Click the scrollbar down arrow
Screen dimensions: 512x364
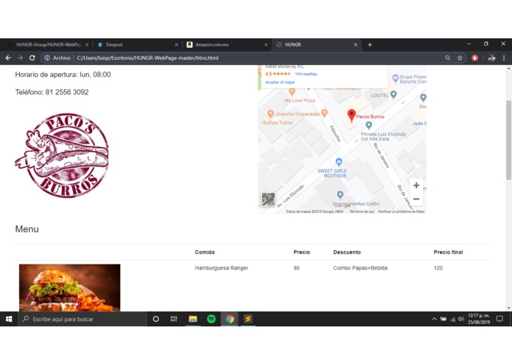pos(508,307)
